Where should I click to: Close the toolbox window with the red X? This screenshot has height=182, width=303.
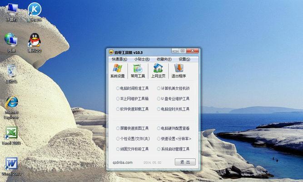193,51
